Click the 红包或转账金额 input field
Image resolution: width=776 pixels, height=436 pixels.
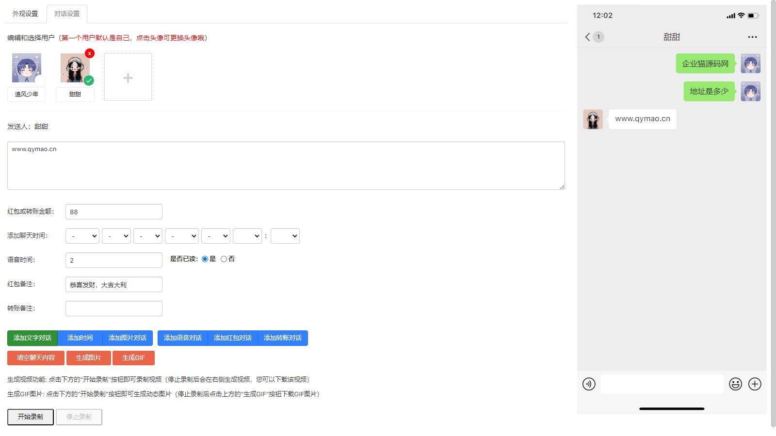[114, 212]
